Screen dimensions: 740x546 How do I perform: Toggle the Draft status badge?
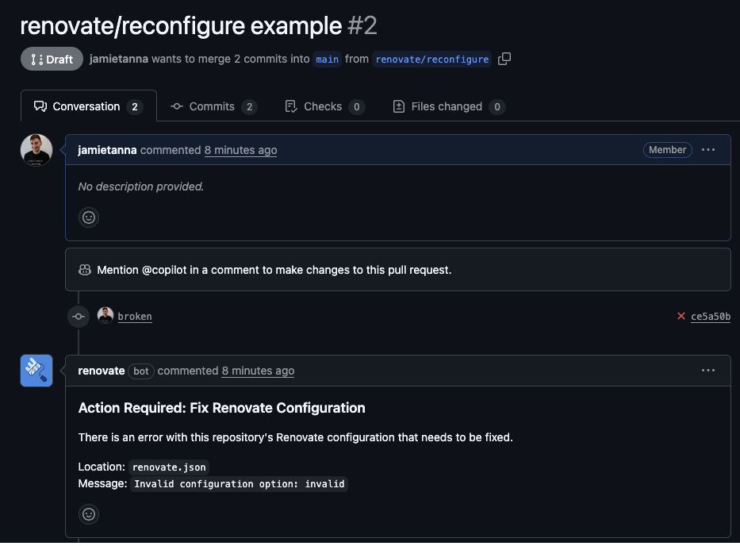52,58
